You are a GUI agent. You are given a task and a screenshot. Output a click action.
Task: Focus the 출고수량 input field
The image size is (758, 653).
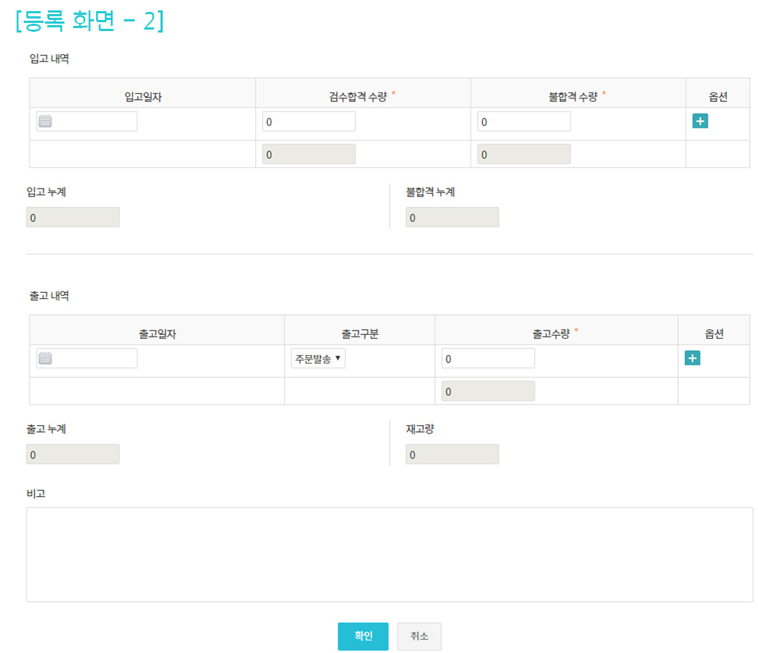(x=487, y=359)
